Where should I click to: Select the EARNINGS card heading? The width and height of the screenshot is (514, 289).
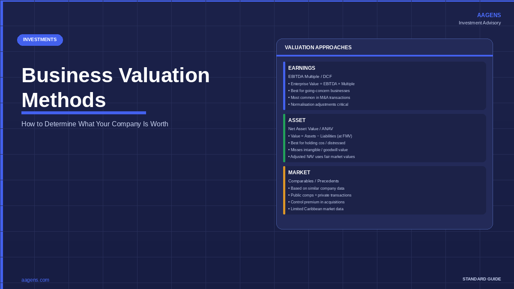(302, 68)
